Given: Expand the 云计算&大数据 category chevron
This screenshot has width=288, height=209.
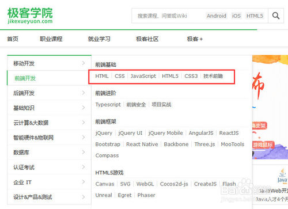Looking at the screenshot, I should click(x=84, y=123).
